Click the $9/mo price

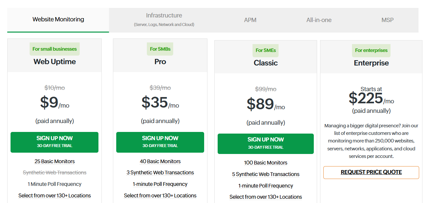coord(55,103)
